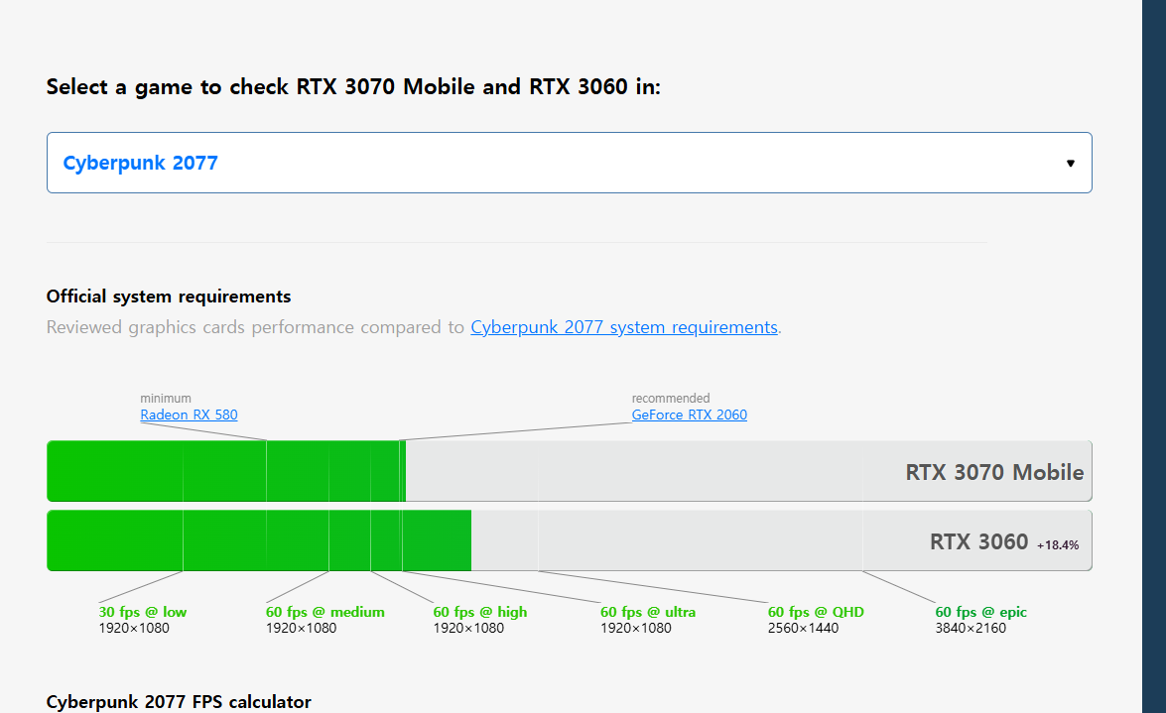
Task: Open the Cyberpunk 2077 game selector dropdown
Action: pos(568,163)
